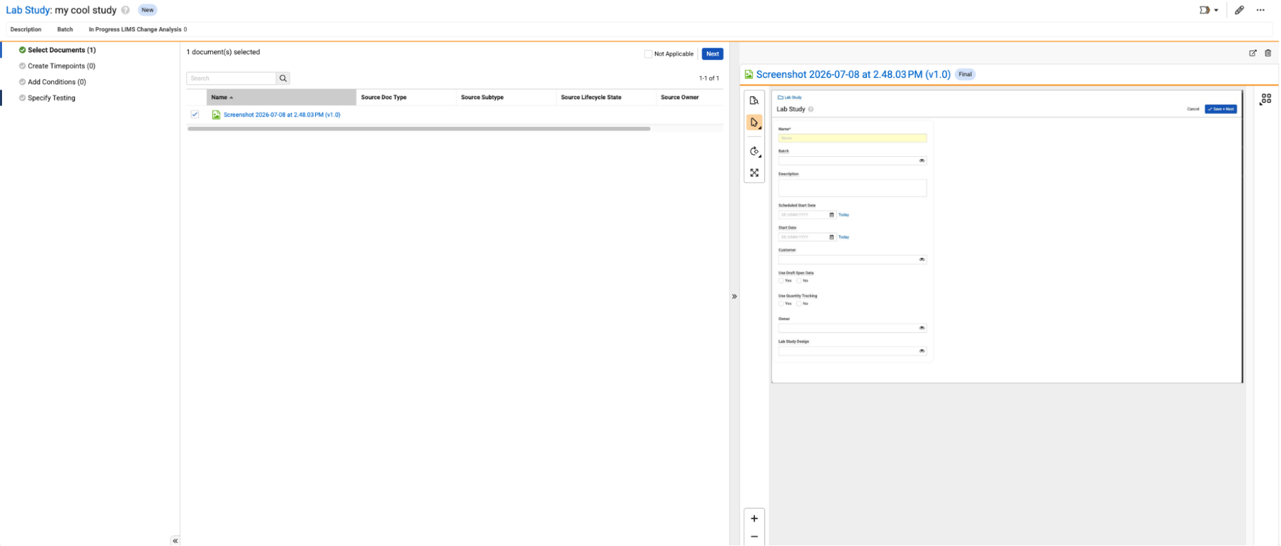Click the 1 document(s) selected text
Viewport: 1281px width, 546px height.
(223, 52)
